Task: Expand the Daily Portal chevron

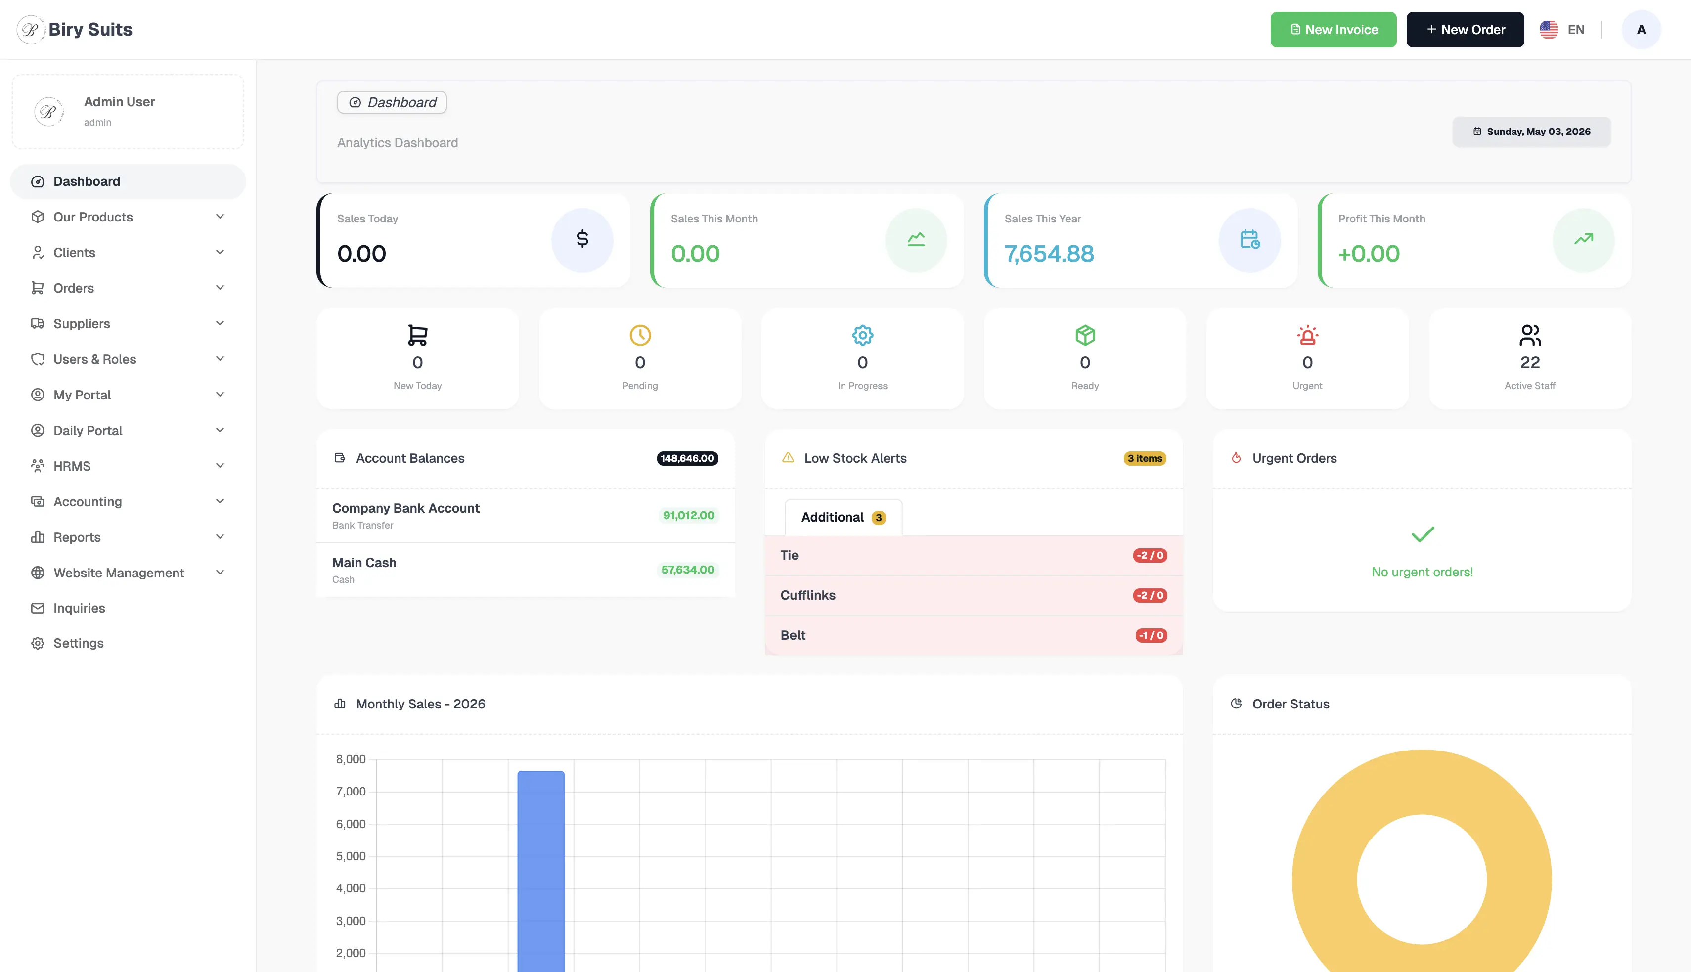Action: (x=220, y=431)
